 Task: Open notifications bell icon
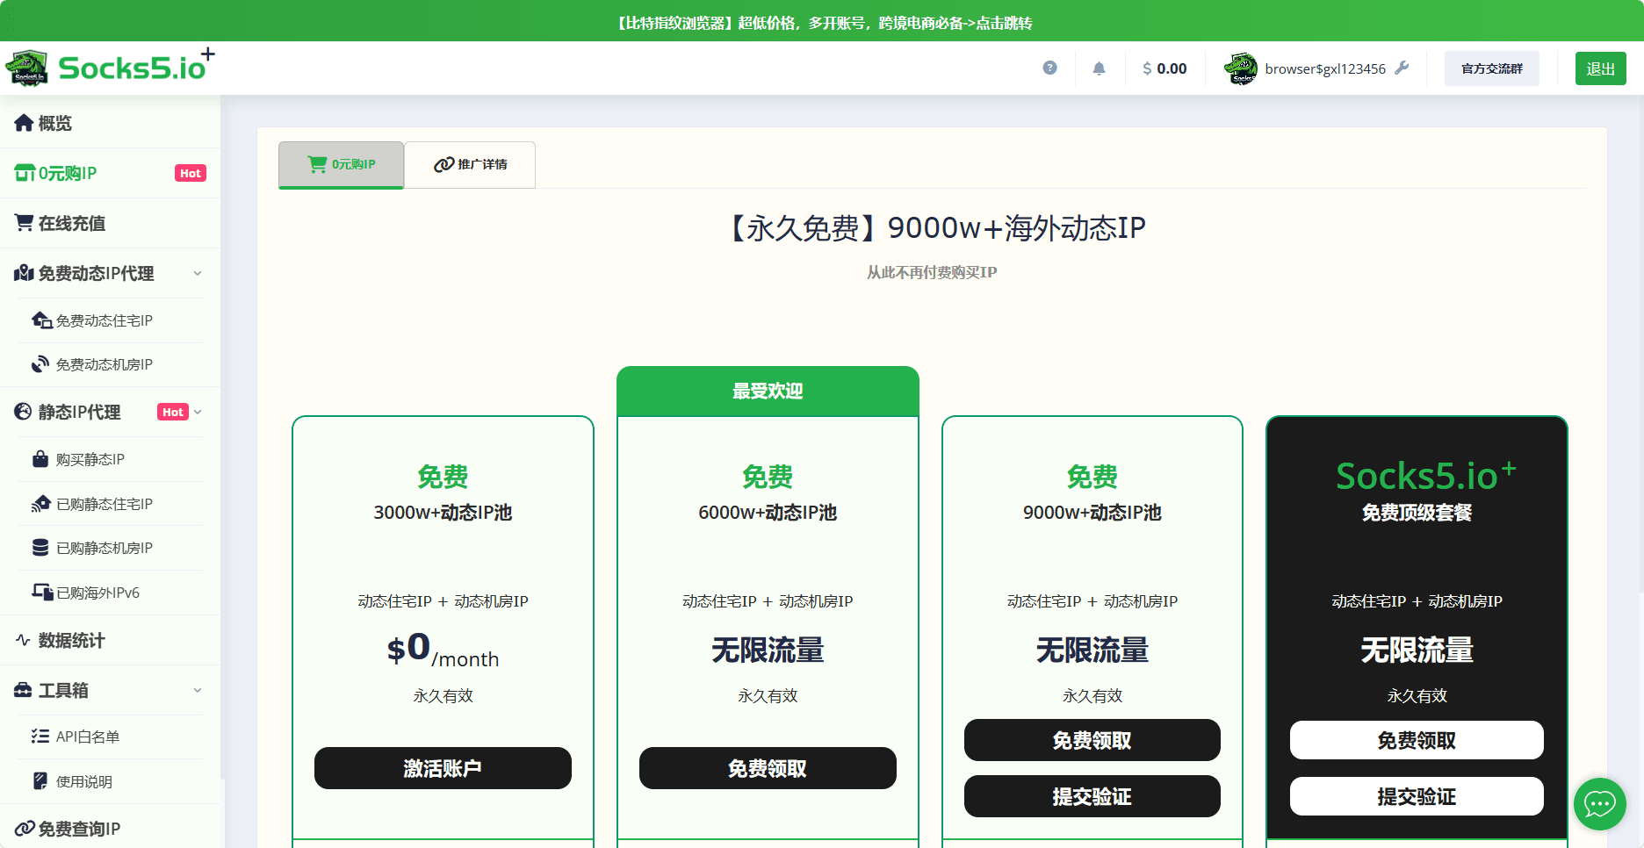[x=1099, y=68]
